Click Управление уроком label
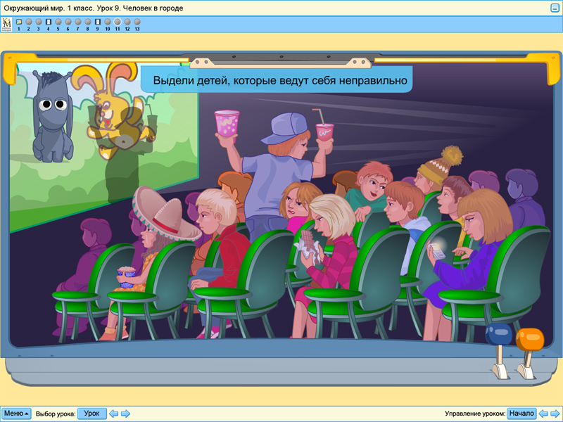 click(474, 414)
